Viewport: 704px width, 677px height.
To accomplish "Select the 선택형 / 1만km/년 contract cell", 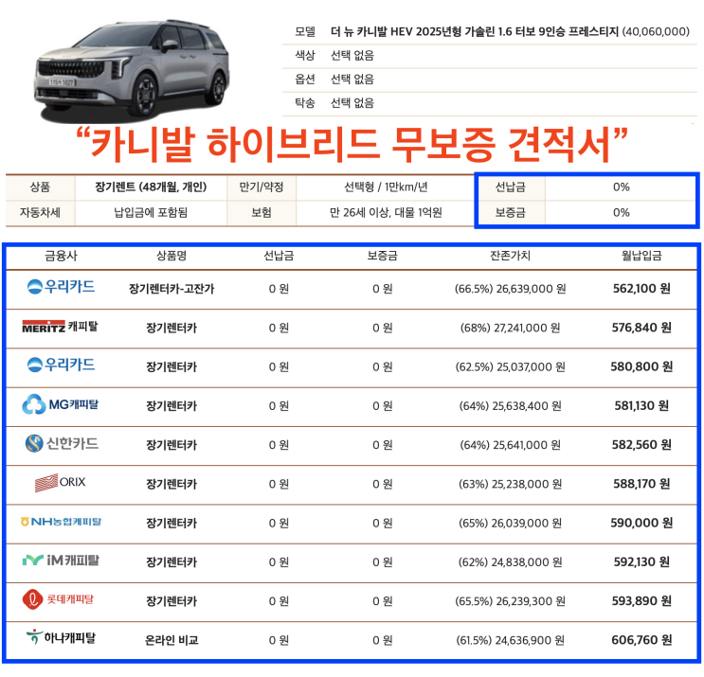I will [x=386, y=187].
